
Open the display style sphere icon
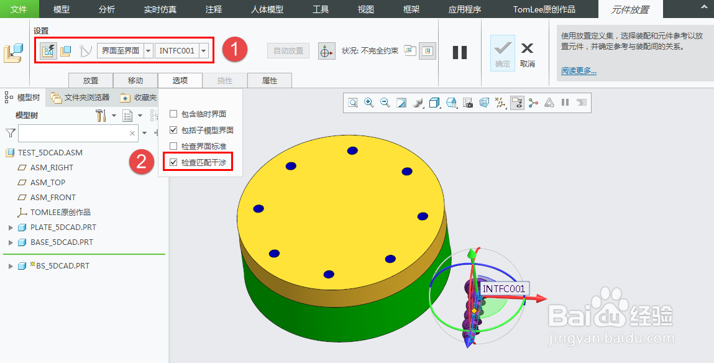[418, 103]
